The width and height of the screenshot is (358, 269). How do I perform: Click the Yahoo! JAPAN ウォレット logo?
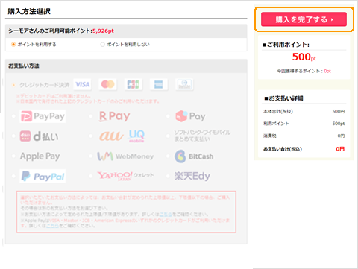coord(125,176)
